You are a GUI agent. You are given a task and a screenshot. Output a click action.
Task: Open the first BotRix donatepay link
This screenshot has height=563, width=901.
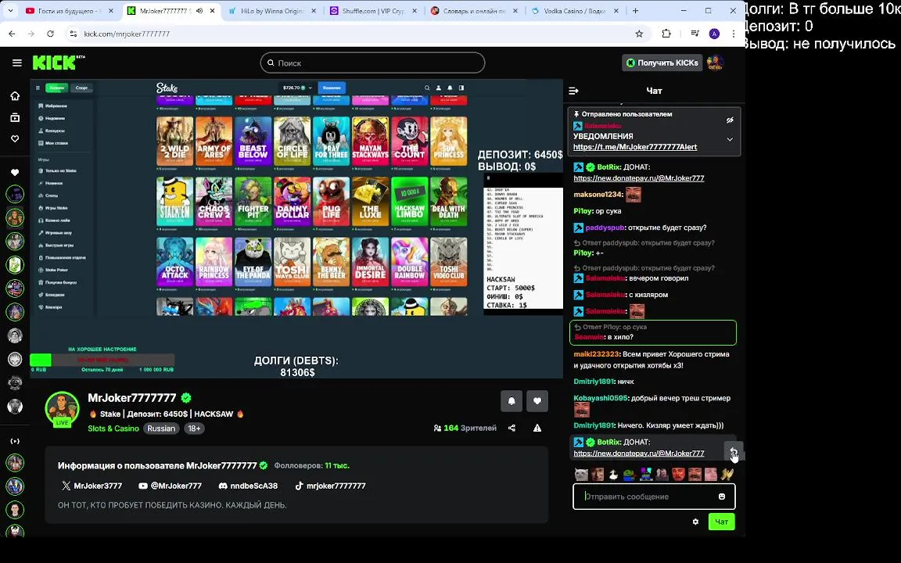tap(638, 178)
